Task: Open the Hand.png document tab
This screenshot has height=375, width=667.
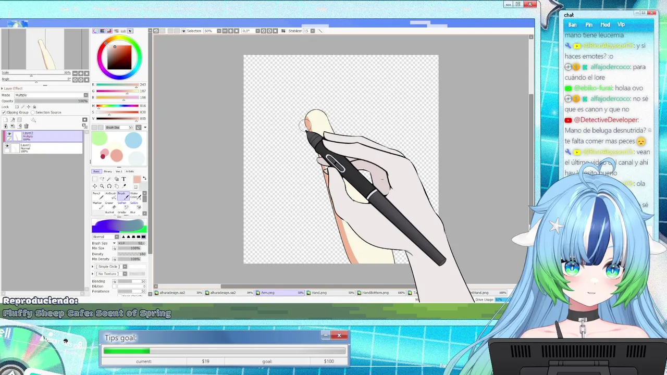Action: click(x=330, y=293)
